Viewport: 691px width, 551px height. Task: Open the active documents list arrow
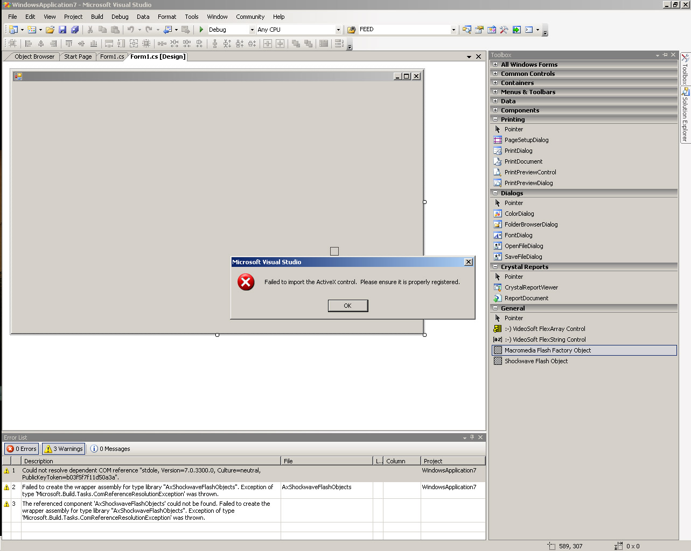tap(469, 56)
